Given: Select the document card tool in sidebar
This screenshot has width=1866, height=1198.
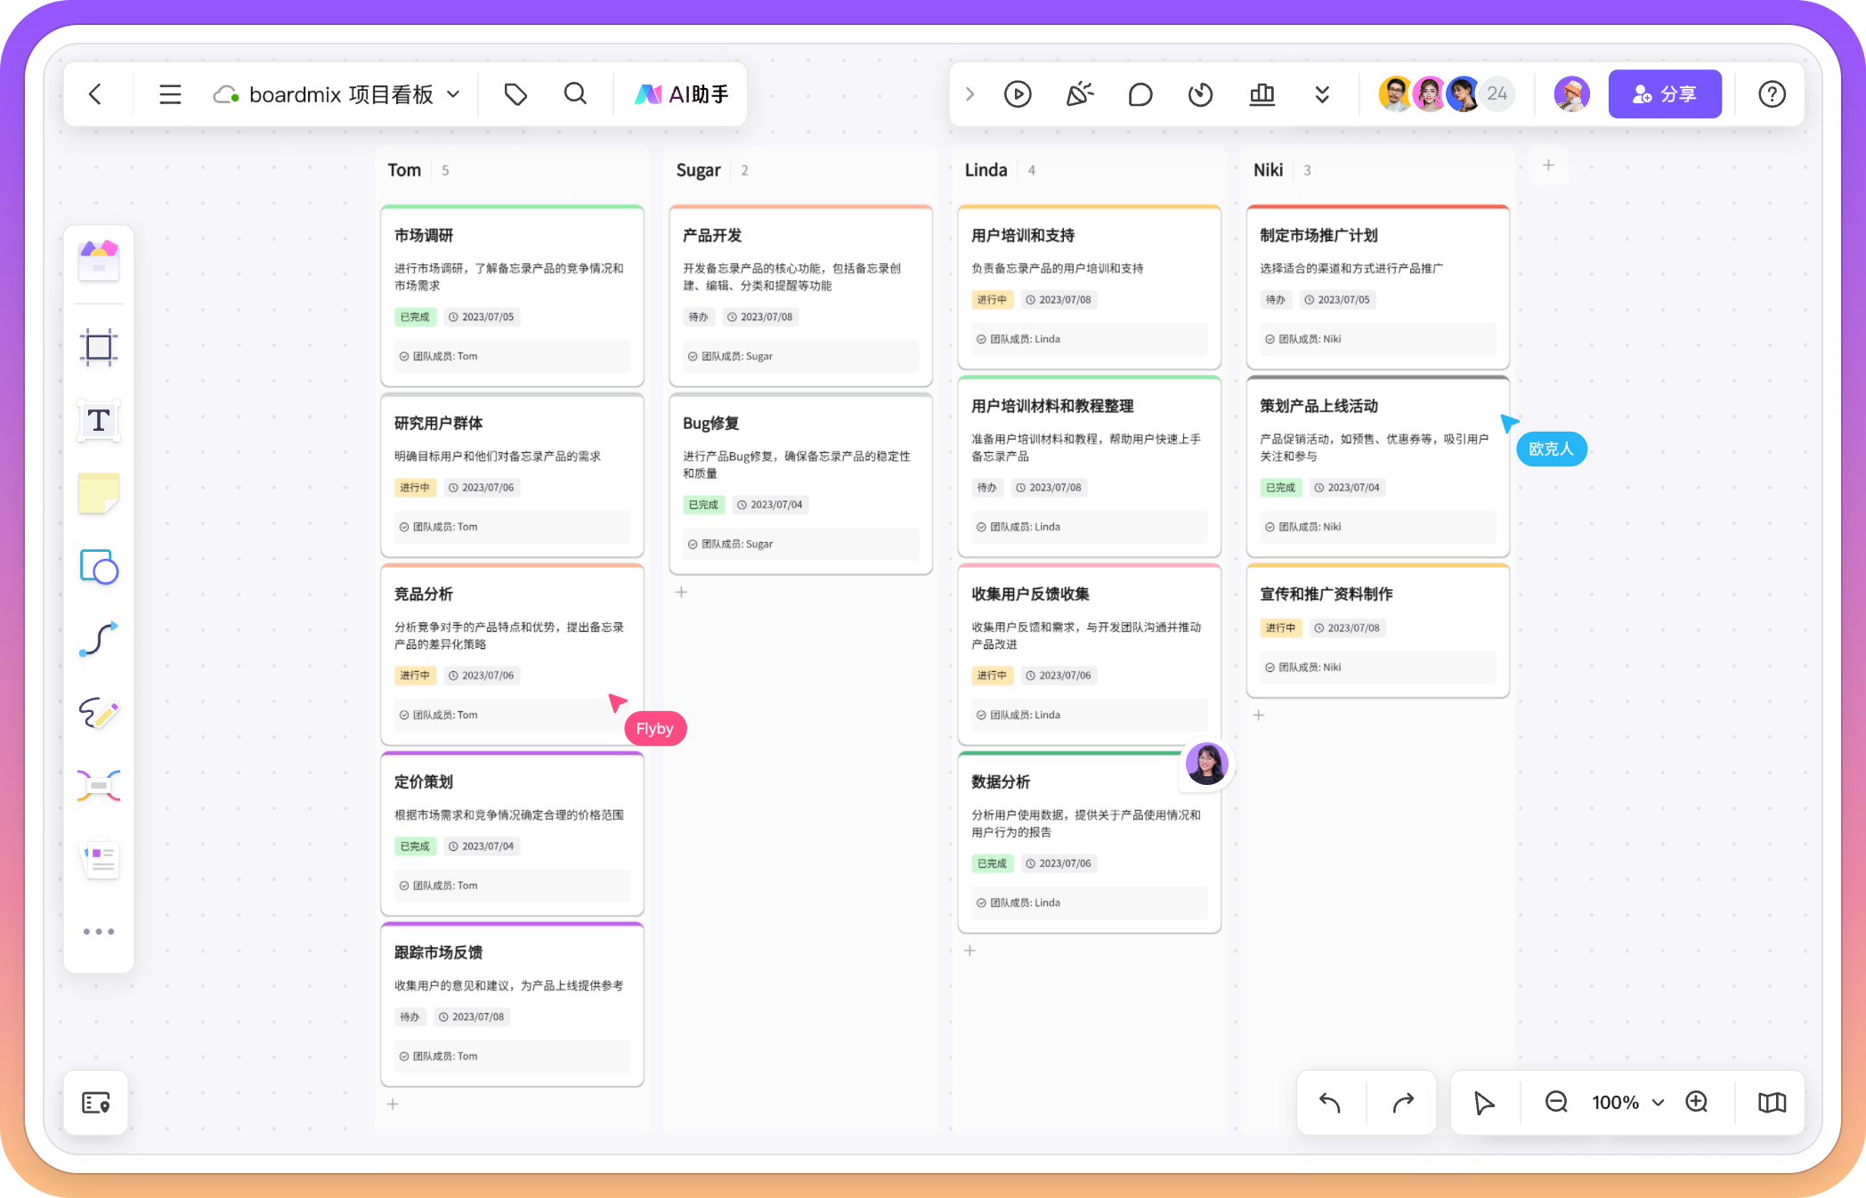Looking at the screenshot, I should point(101,860).
